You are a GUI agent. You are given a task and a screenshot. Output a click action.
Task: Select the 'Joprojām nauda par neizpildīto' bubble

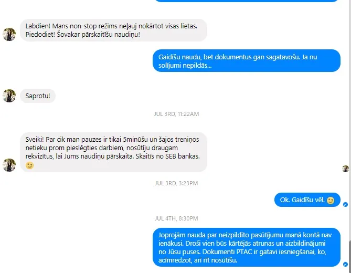click(x=247, y=247)
